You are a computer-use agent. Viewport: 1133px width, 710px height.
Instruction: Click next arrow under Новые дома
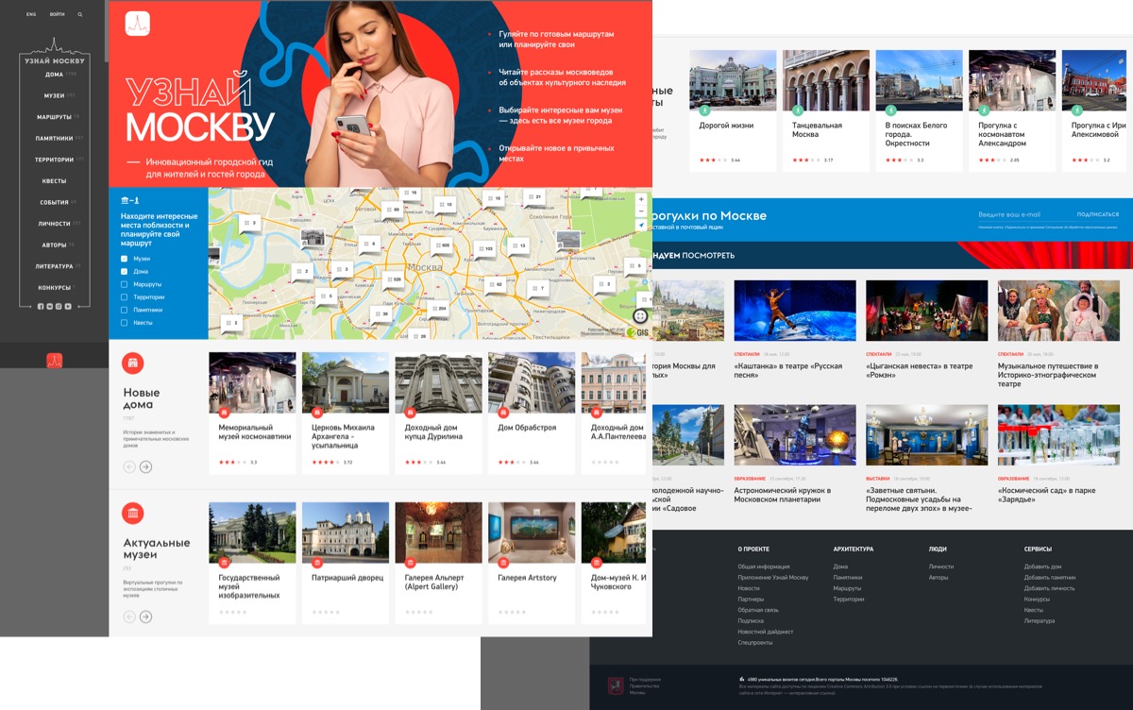146,466
